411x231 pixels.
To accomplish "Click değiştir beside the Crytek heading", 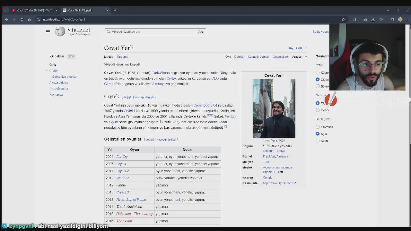I will point(128,97).
